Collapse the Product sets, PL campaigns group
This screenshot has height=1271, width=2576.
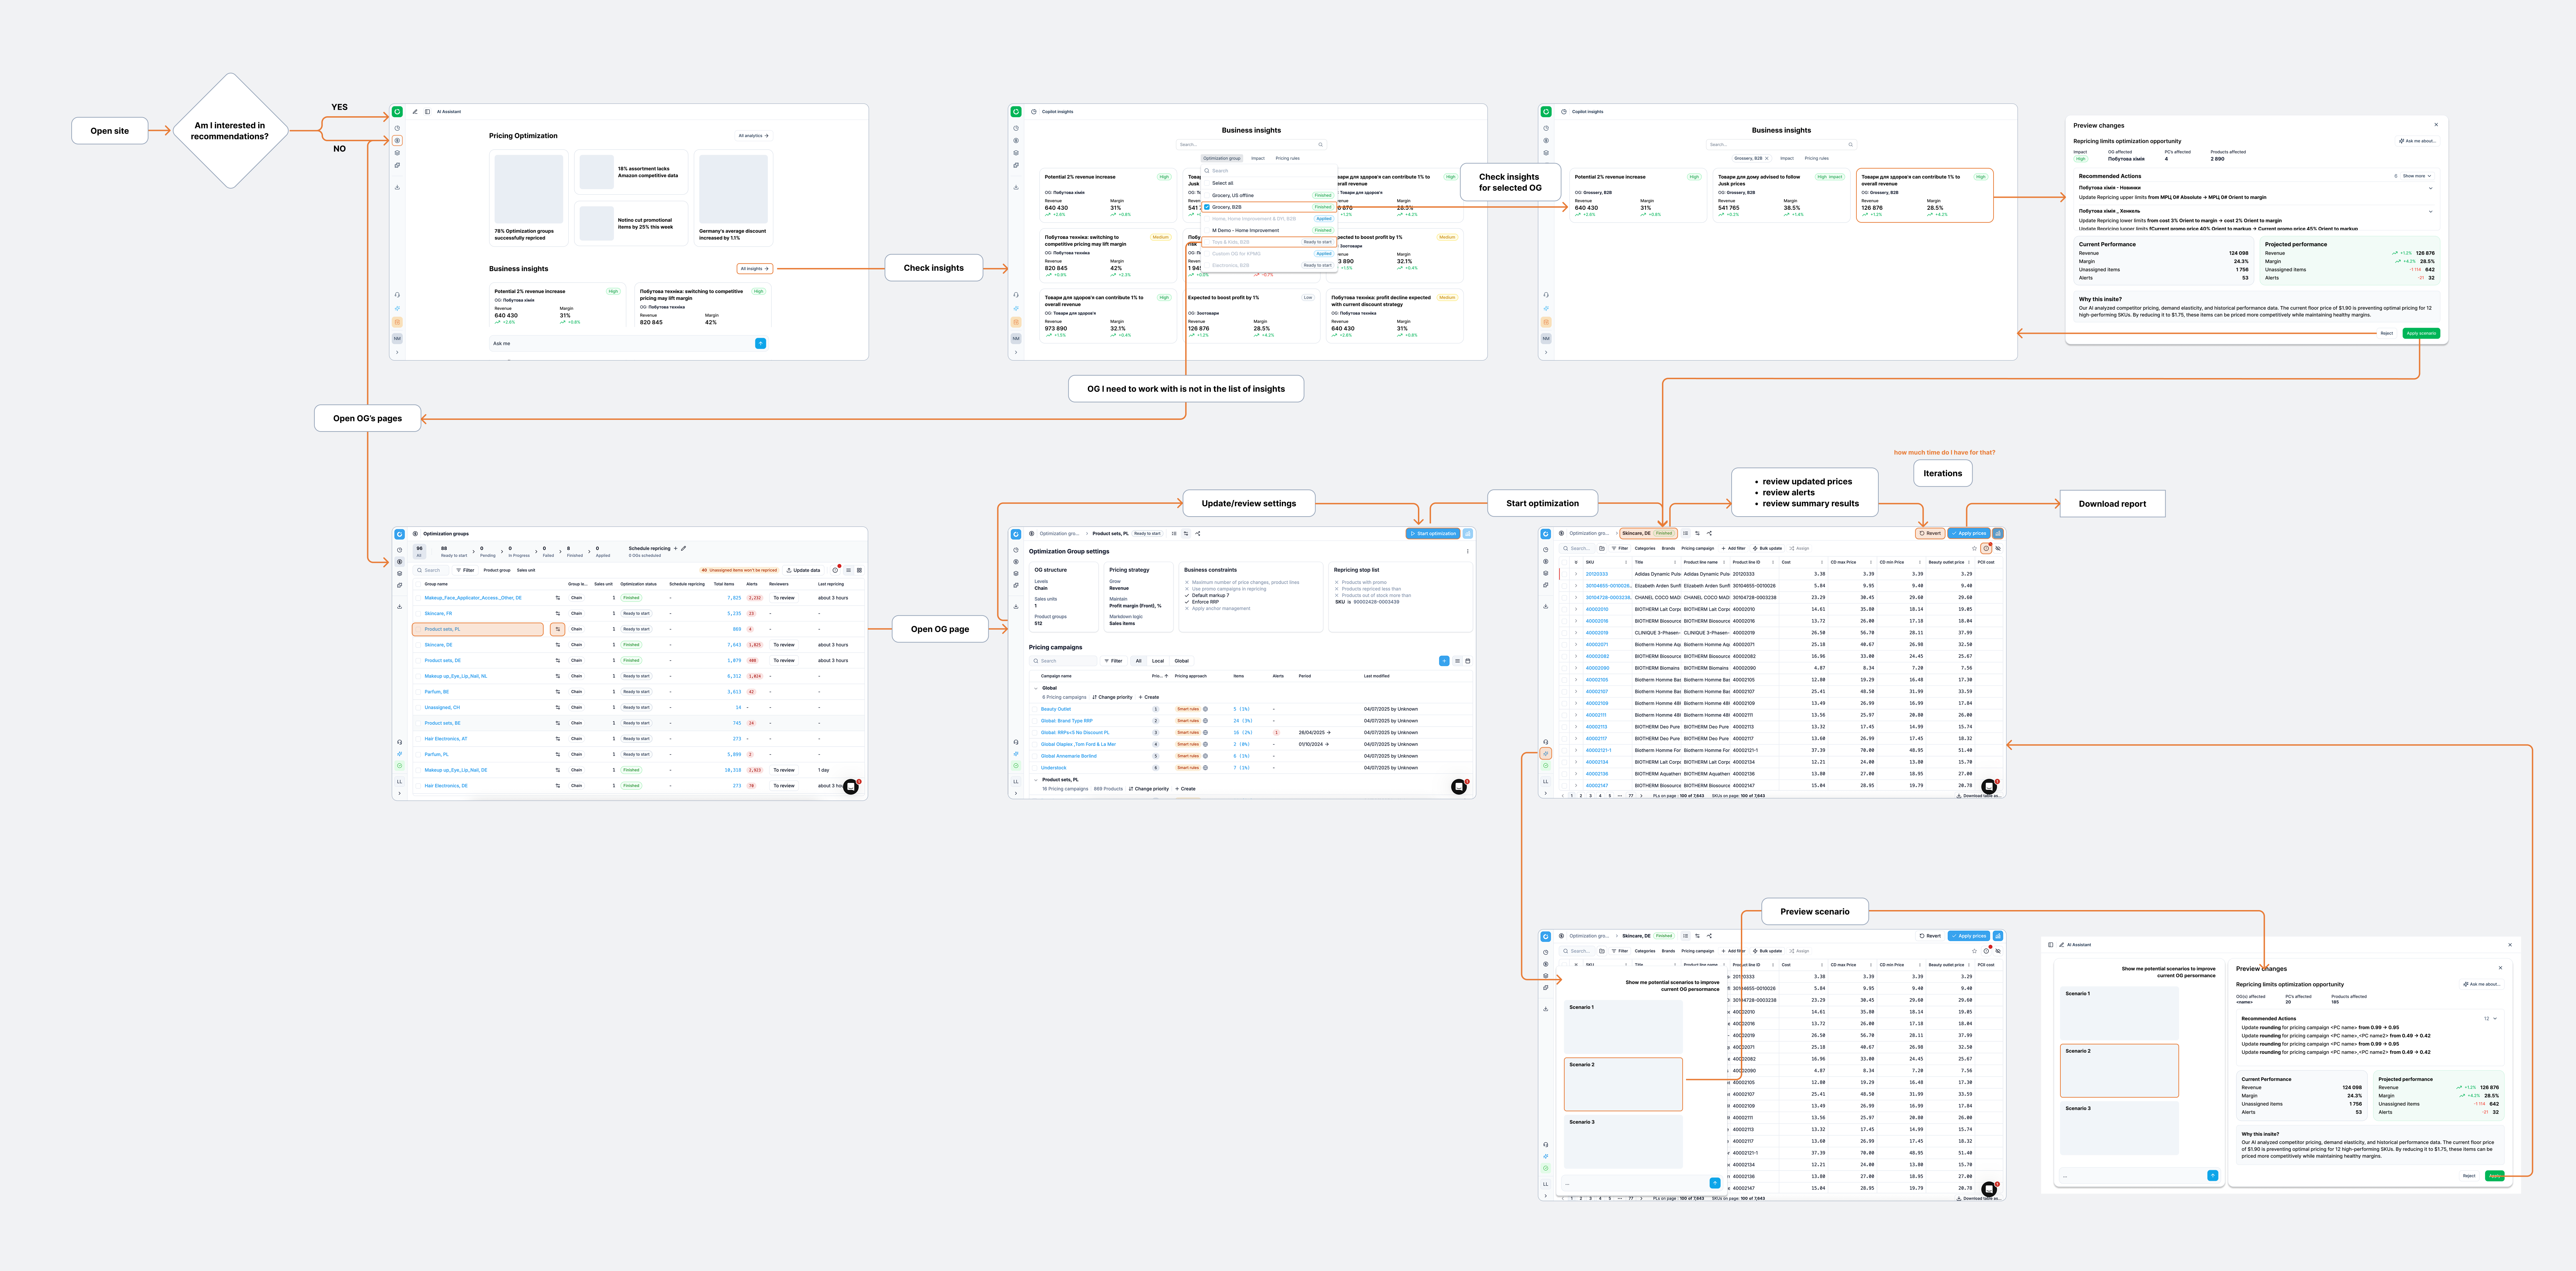(1036, 780)
